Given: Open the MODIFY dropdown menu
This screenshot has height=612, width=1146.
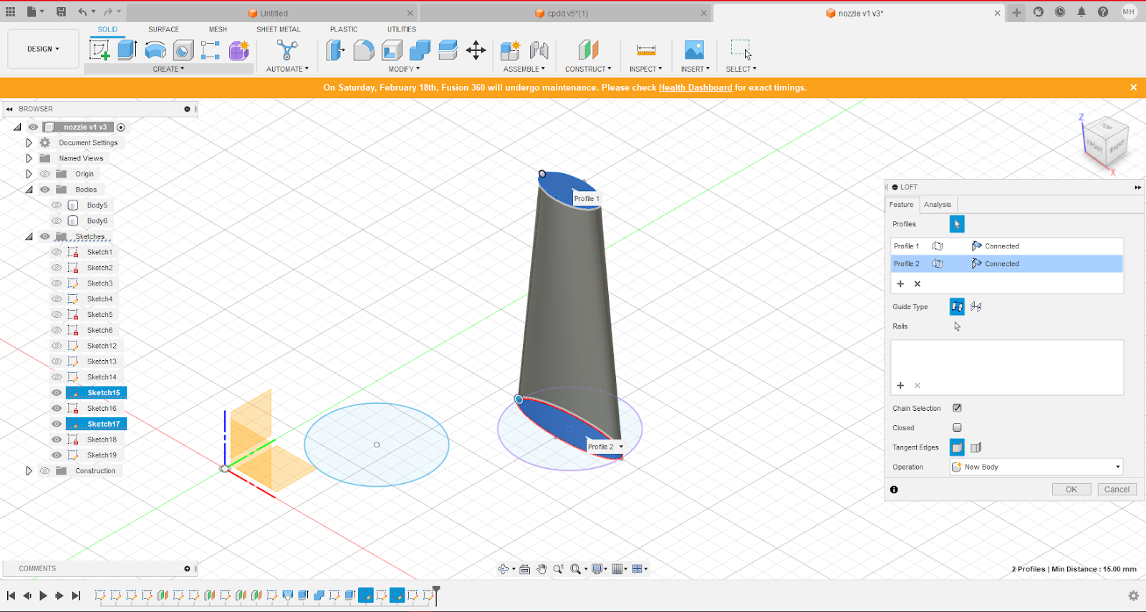Looking at the screenshot, I should 404,69.
